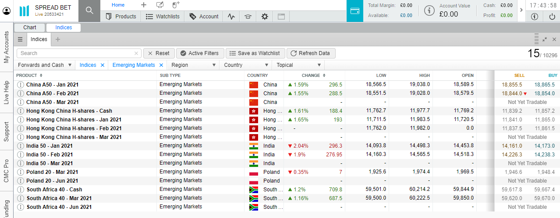Open options menu for China A50 - Mar 2021
Screen dimensions: 560x218
pyautogui.click(x=20, y=102)
